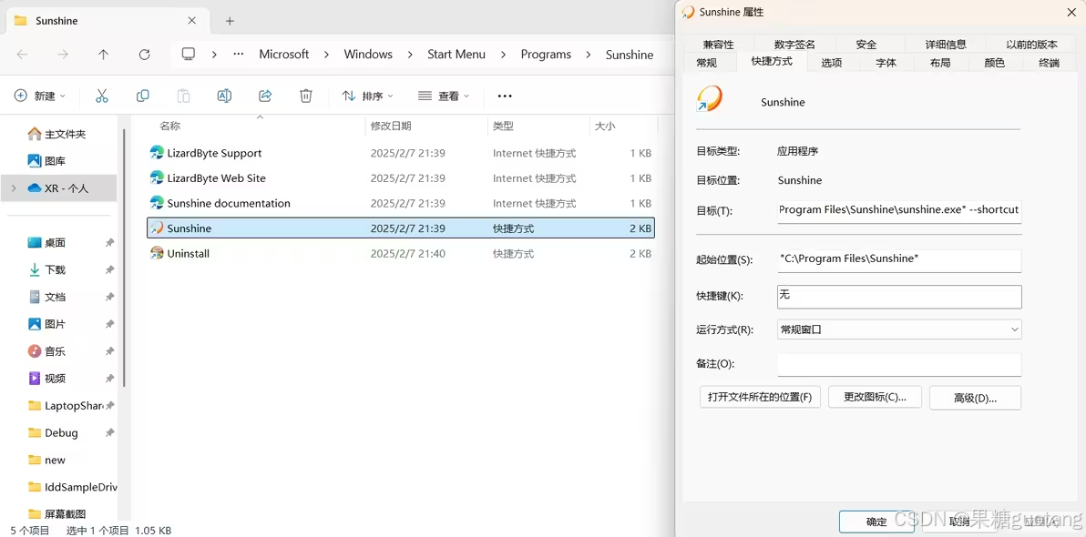
Task: Click Programs in address breadcrumb
Action: pyautogui.click(x=546, y=54)
